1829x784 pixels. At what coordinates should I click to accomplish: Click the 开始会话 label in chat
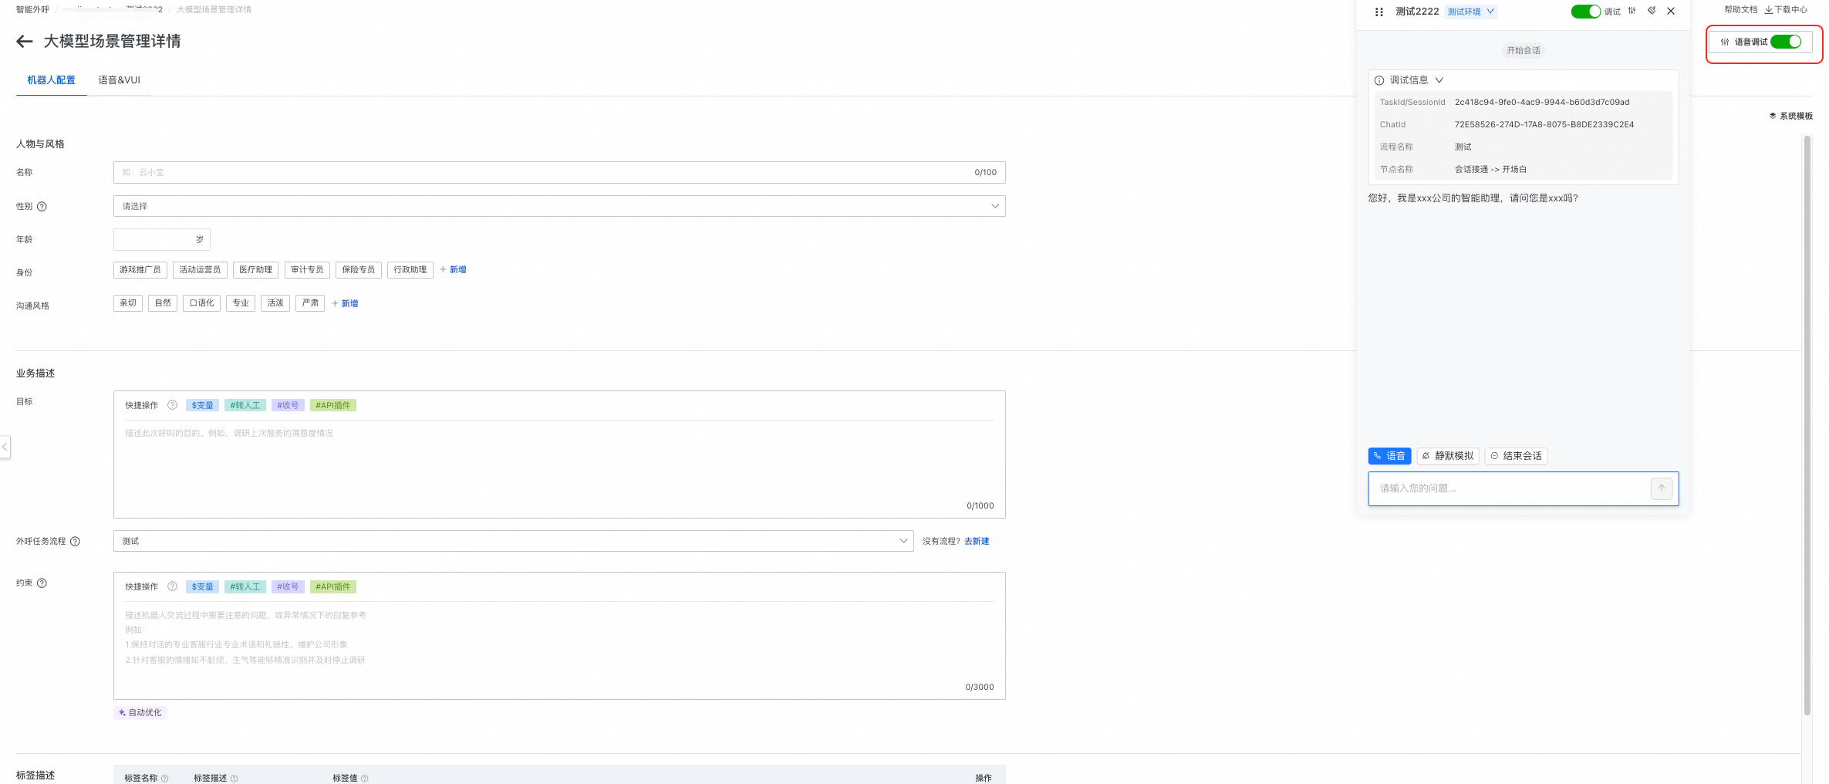coord(1524,50)
